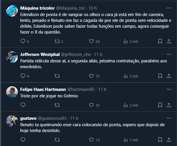The image size is (177, 146).
Task: Retweet Máquina tricolor's post
Action: [x=57, y=41]
